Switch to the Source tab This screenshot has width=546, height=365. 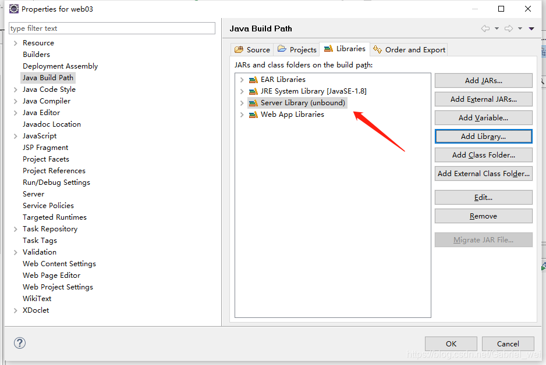click(253, 50)
